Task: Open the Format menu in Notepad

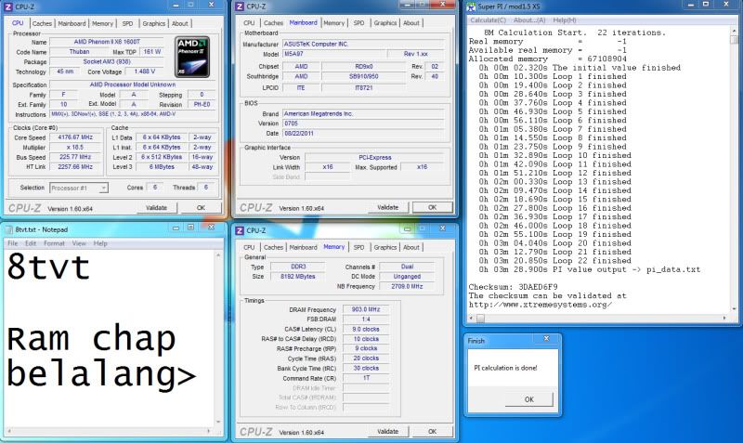Action: point(54,243)
